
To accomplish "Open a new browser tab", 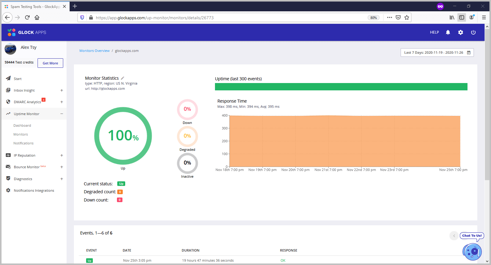I will (x=75, y=6).
